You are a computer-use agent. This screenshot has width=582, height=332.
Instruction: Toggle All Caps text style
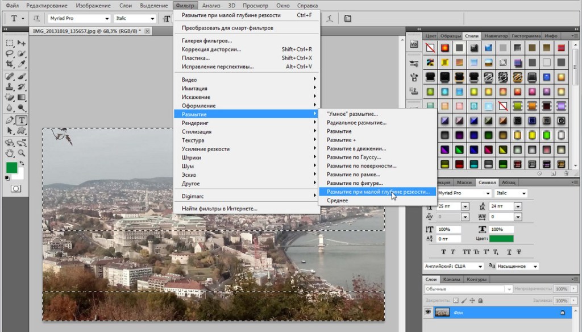[x=467, y=252]
